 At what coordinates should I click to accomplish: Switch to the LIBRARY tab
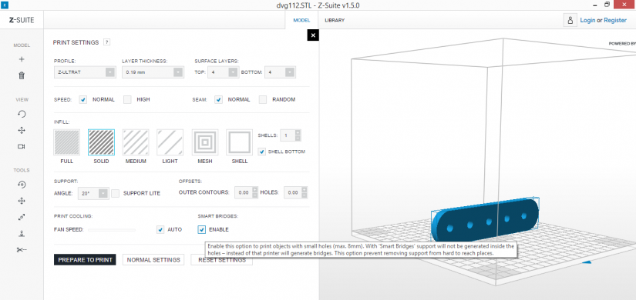(335, 20)
